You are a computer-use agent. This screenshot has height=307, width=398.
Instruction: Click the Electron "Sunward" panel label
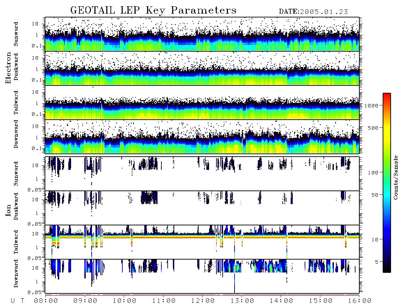pyautogui.click(x=16, y=34)
